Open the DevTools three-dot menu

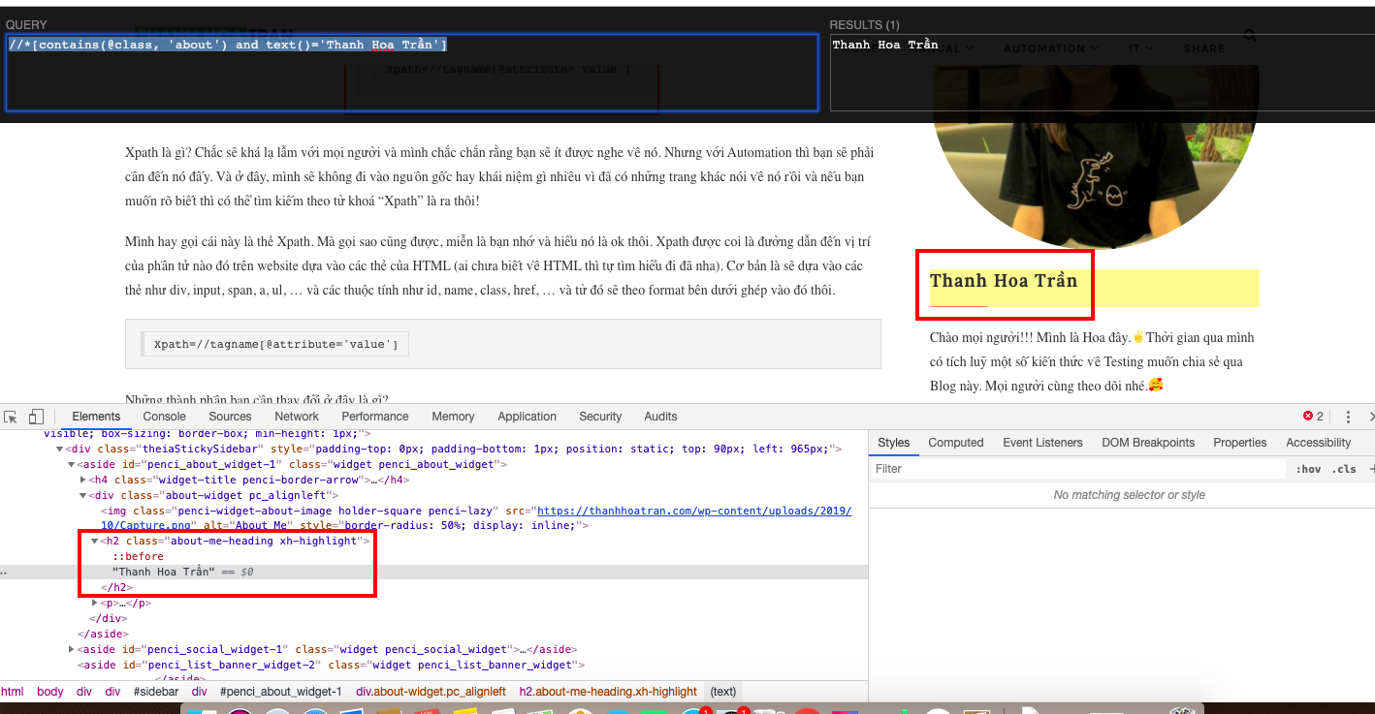point(1348,417)
